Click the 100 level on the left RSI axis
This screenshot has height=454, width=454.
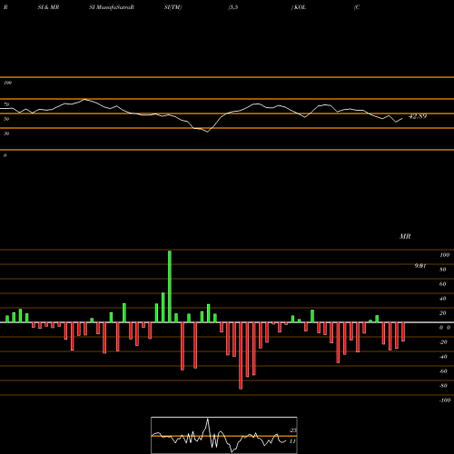(7, 83)
